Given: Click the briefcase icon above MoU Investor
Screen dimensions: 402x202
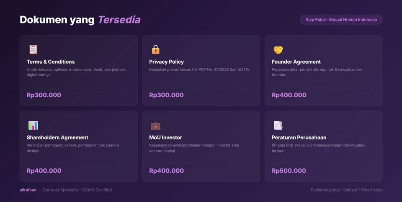Looking at the screenshot, I should point(156,125).
